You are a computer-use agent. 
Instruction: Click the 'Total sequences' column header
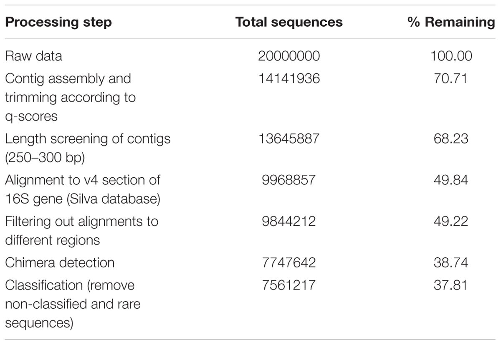[289, 22]
